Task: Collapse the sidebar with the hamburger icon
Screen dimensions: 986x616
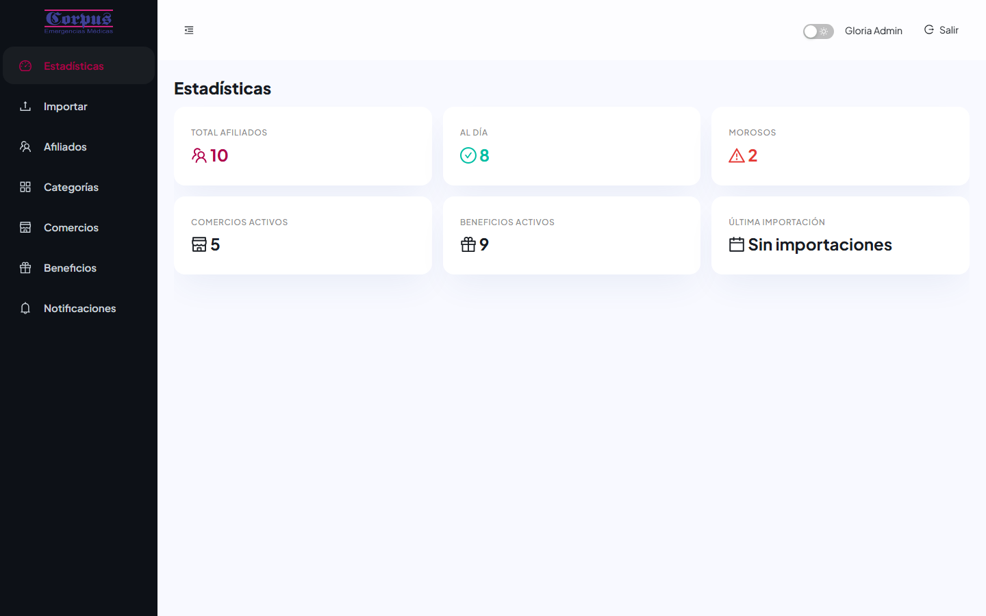Action: point(189,30)
